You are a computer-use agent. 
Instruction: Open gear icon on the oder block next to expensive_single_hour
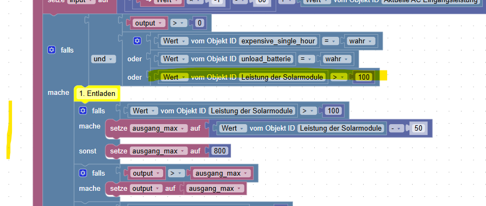[138, 41]
